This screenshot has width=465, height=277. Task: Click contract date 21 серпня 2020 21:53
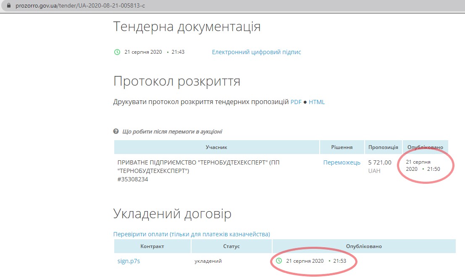pyautogui.click(x=316, y=261)
